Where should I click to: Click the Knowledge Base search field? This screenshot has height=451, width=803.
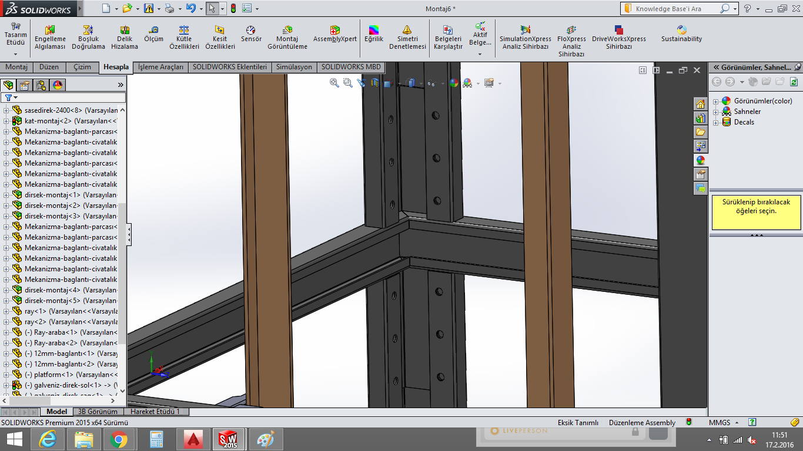671,9
